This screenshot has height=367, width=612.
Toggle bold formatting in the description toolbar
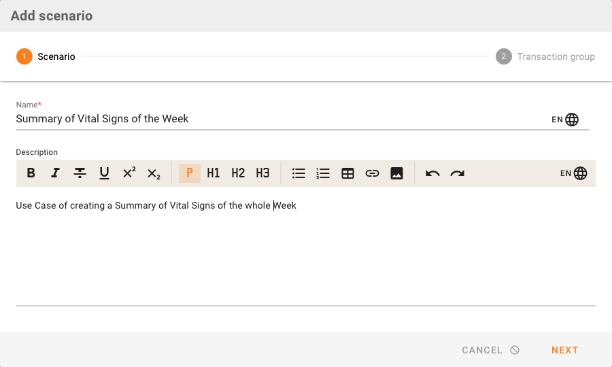click(x=31, y=173)
